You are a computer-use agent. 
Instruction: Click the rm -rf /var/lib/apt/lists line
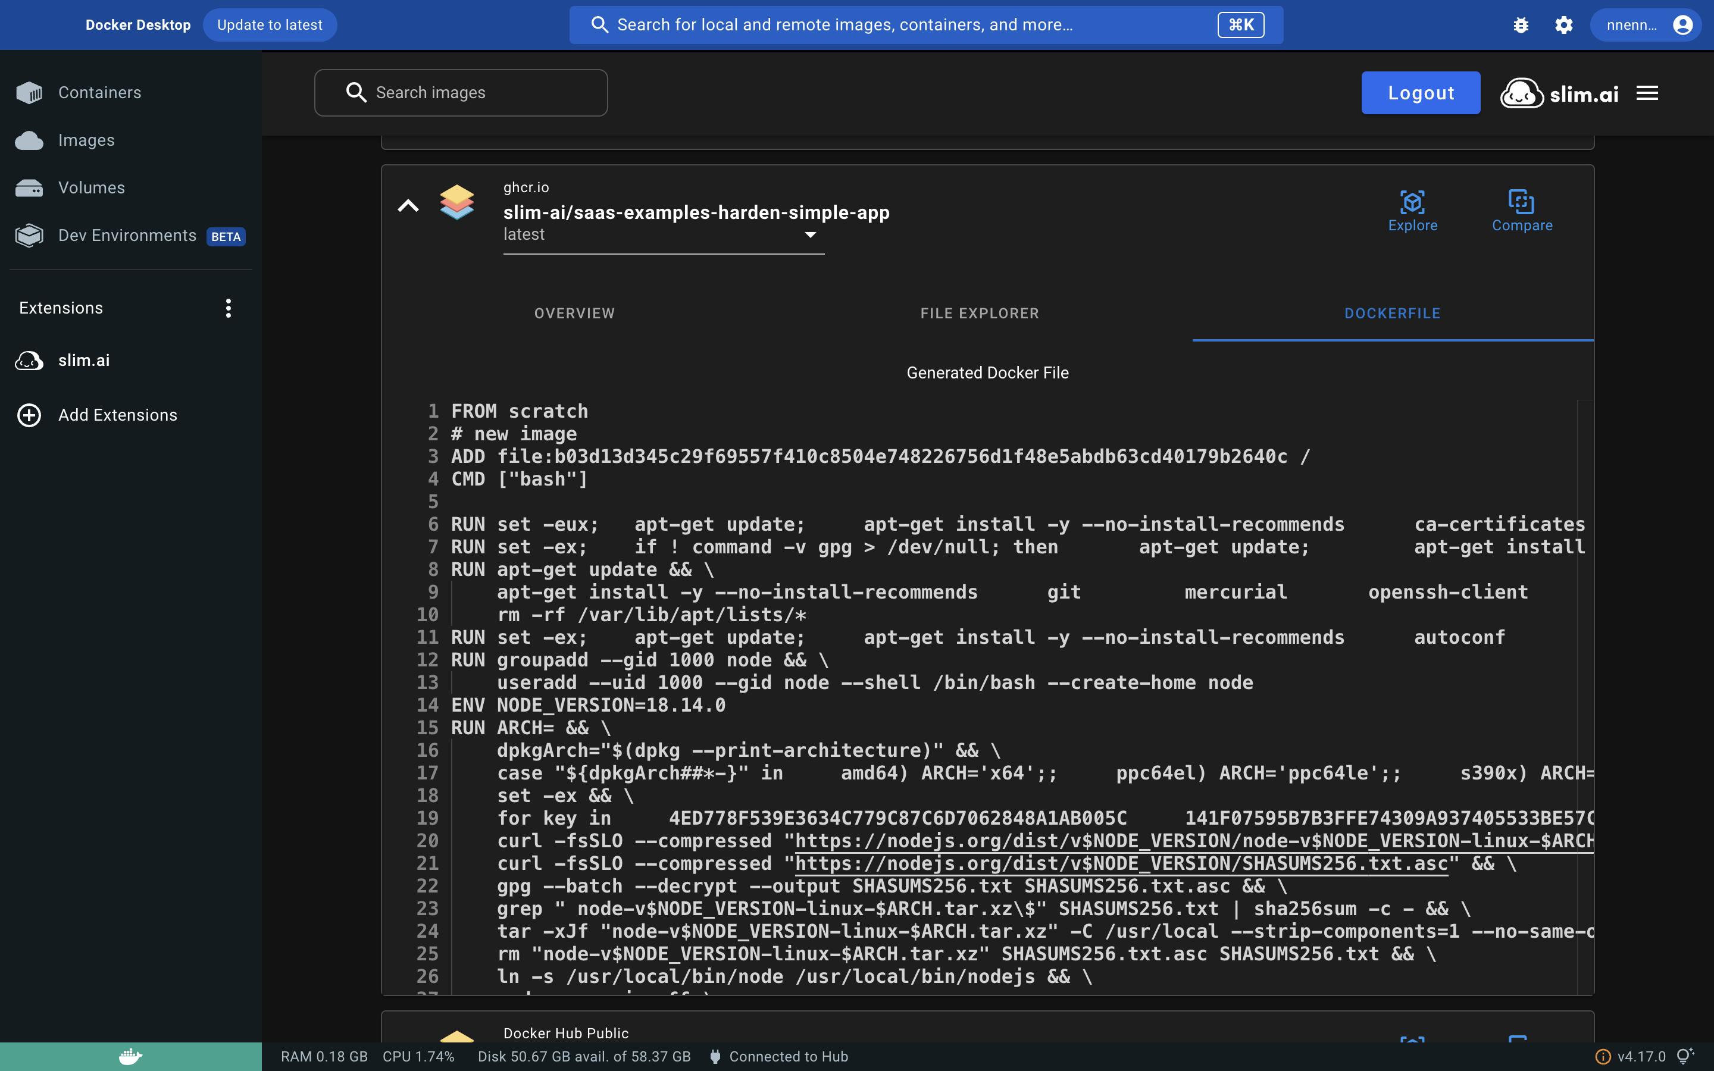652,615
